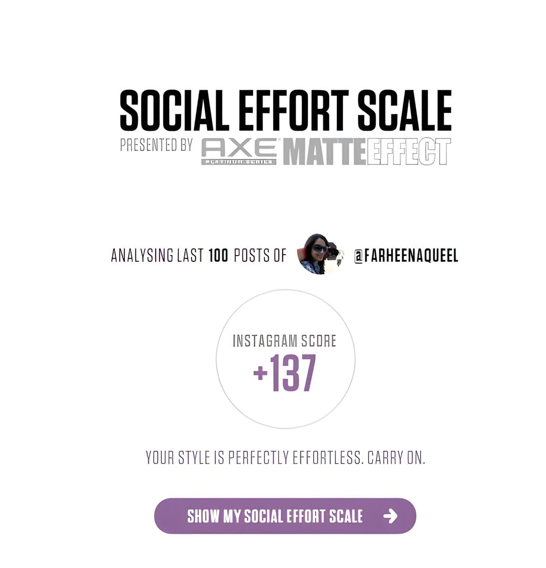
Task: Click the word SCALE in the heading
Action: [405, 111]
